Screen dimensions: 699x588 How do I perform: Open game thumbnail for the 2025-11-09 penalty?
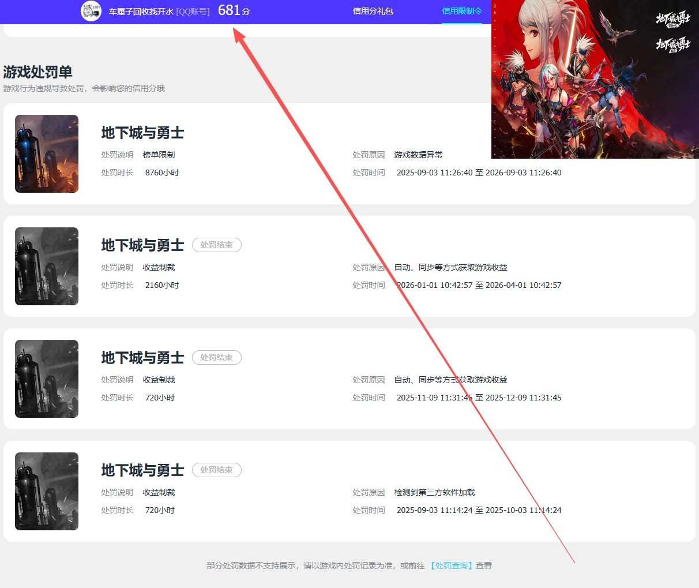click(47, 379)
